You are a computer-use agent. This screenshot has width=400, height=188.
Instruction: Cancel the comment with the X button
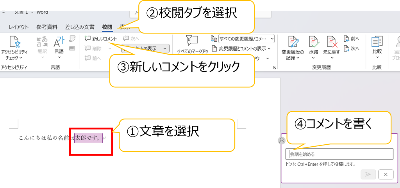click(x=386, y=175)
